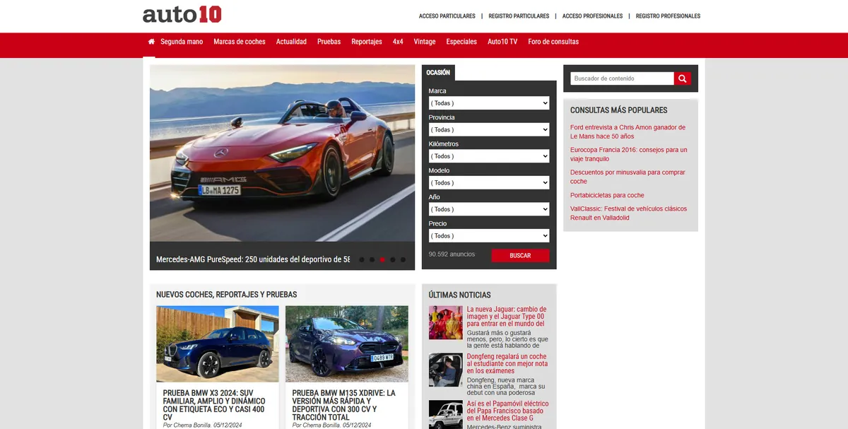This screenshot has height=429, width=848.
Task: Click Acceso Profesionales link
Action: [592, 16]
